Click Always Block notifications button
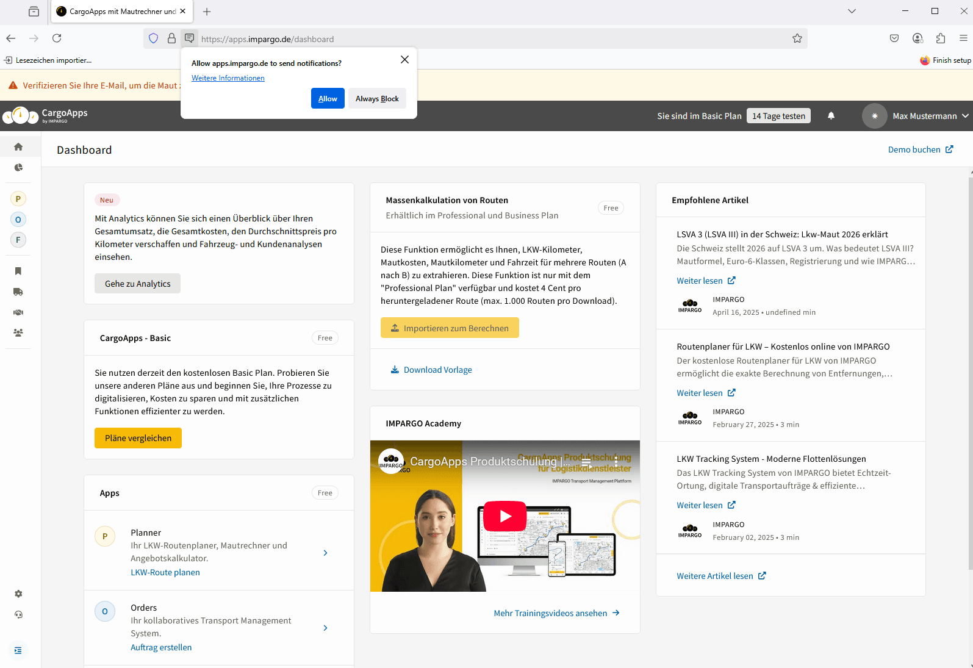The height and width of the screenshot is (668, 973). (377, 99)
